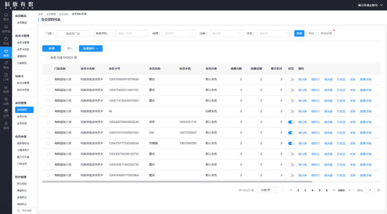Click 打标签 for card 1284765669918576640

click(x=341, y=79)
